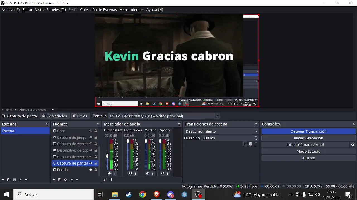Toggle lock on Chat source
The width and height of the screenshot is (357, 200).
point(95,131)
